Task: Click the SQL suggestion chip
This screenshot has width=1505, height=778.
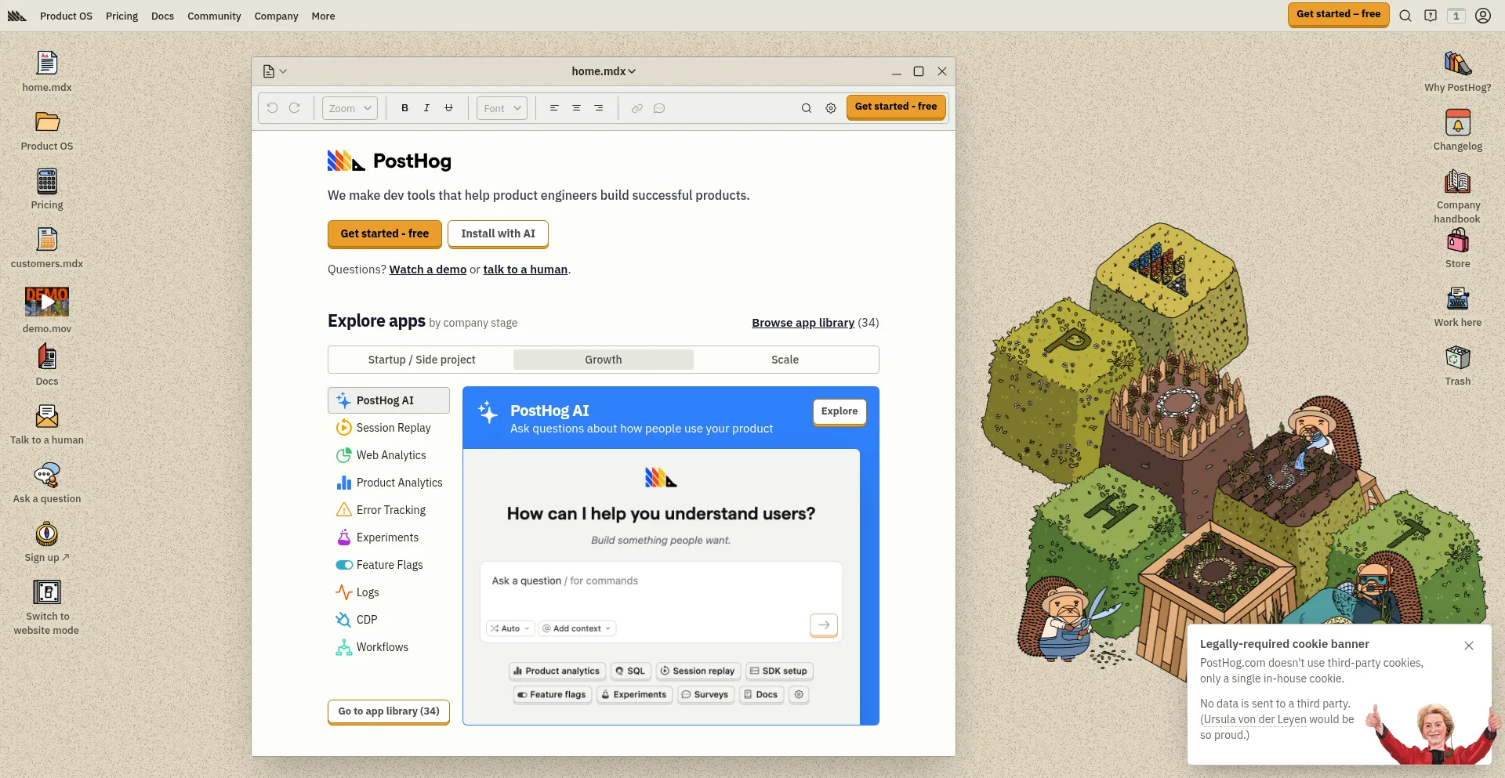Action: [x=630, y=671]
